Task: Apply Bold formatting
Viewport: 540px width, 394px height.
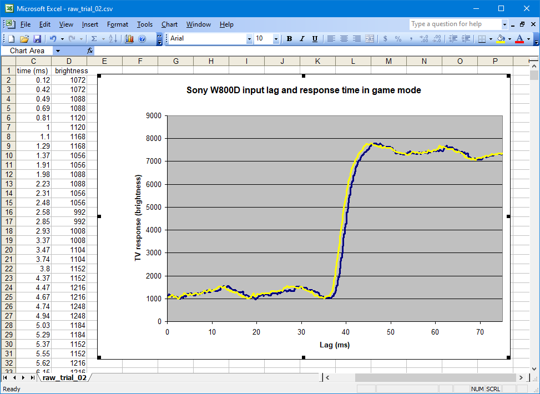Action: (289, 39)
